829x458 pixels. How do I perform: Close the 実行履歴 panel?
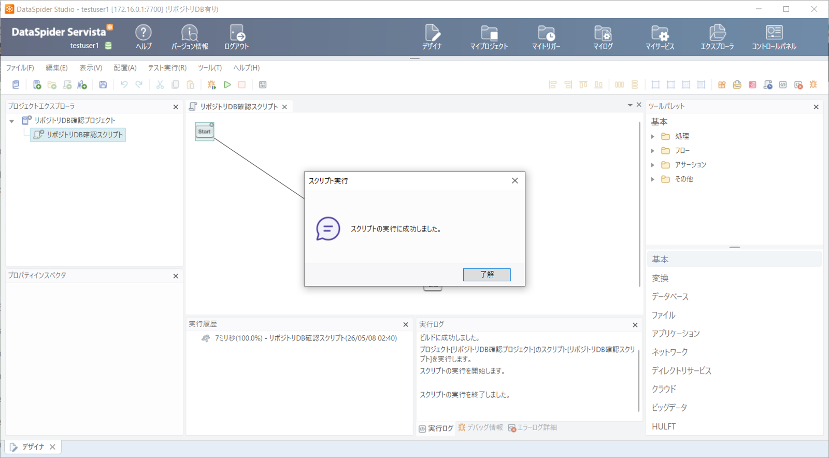[x=406, y=324]
